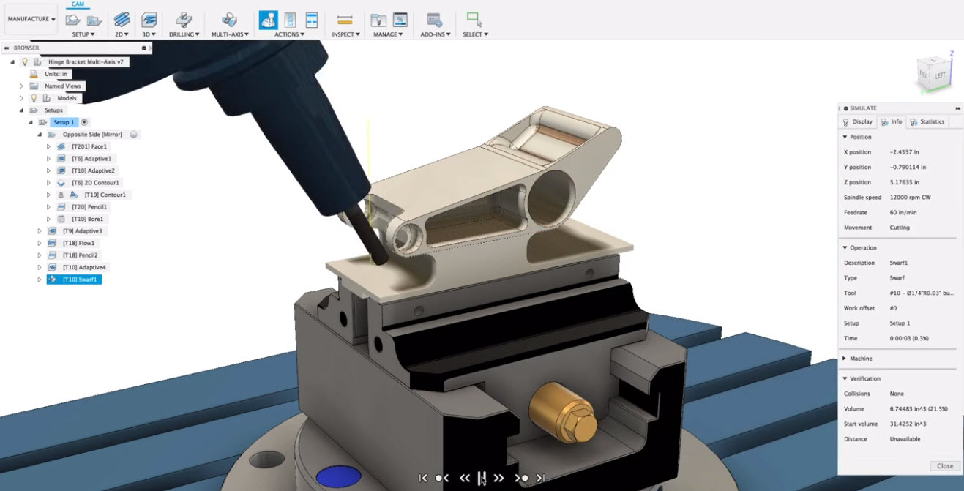This screenshot has height=491, width=964.
Task: Click the 3D Adaptive Clearing toolbar icon
Action: click(149, 20)
